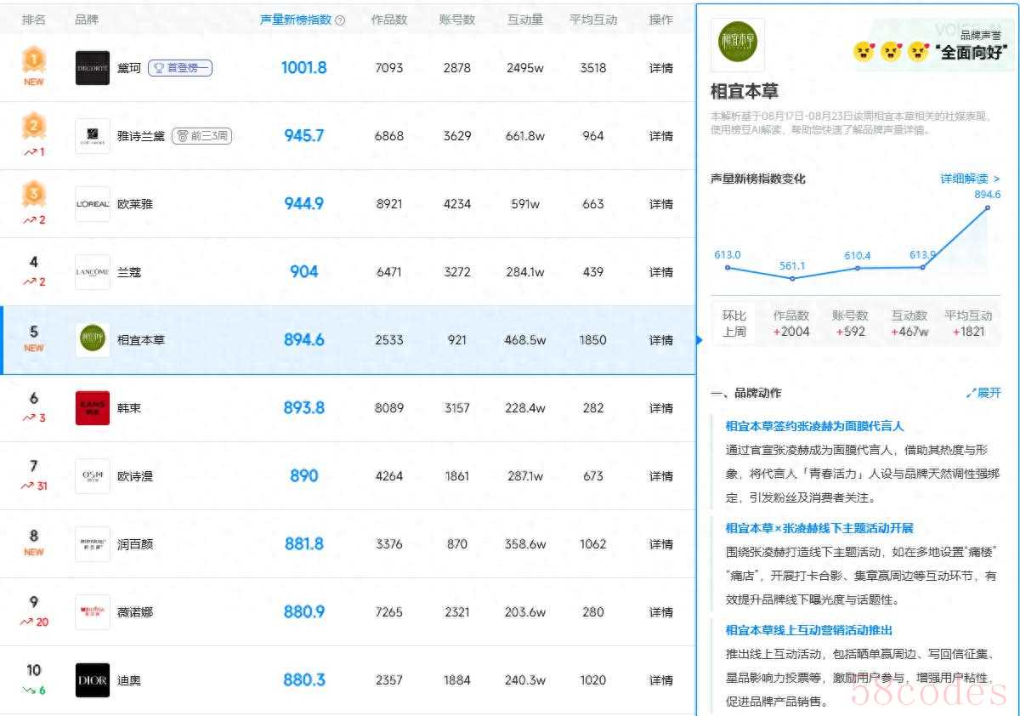Click the 互动量 column header
Image resolution: width=1020 pixels, height=716 pixels.
point(524,20)
